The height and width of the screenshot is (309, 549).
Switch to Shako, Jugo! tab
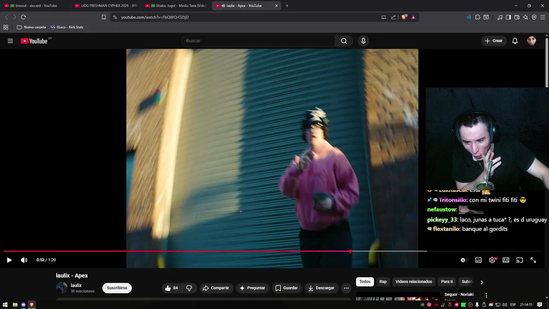pyautogui.click(x=176, y=6)
